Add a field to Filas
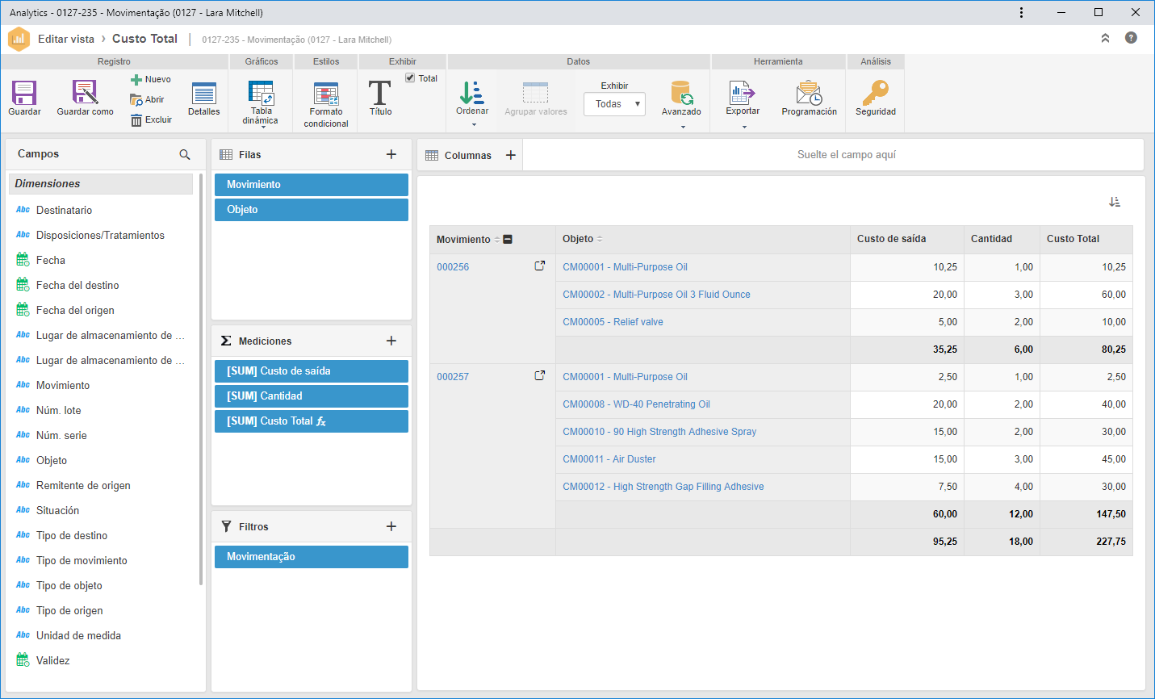 (x=391, y=154)
